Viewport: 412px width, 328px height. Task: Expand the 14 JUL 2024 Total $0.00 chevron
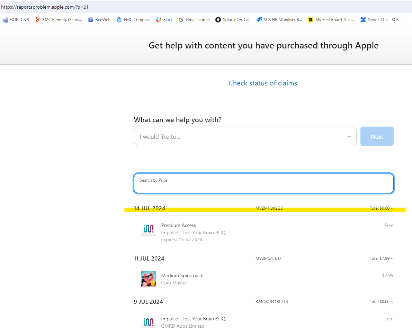[x=392, y=209]
